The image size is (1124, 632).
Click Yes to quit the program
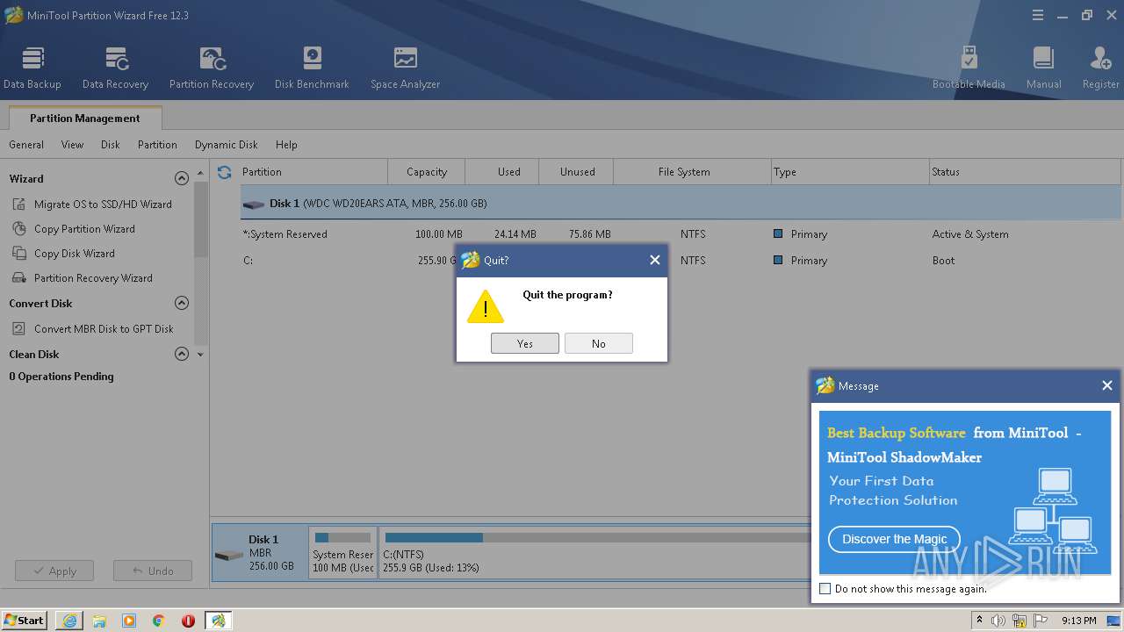pos(525,343)
